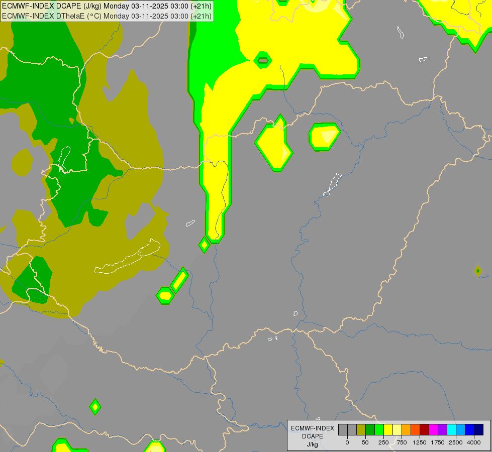Click the legend label "750"
Viewport: 492px width, 452px height.
pos(402,442)
